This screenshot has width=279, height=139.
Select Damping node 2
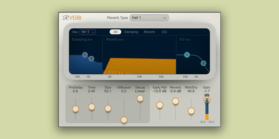pos(91,58)
